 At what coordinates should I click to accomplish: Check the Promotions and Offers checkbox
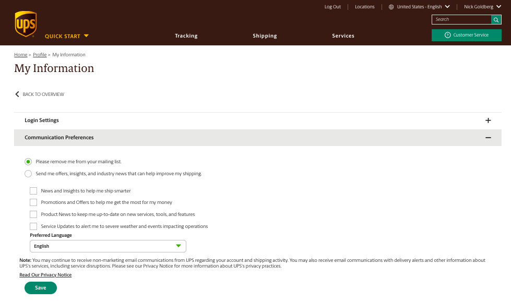click(33, 202)
